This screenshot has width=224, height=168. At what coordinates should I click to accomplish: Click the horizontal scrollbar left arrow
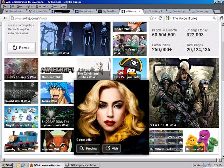pyautogui.click(x=3, y=160)
